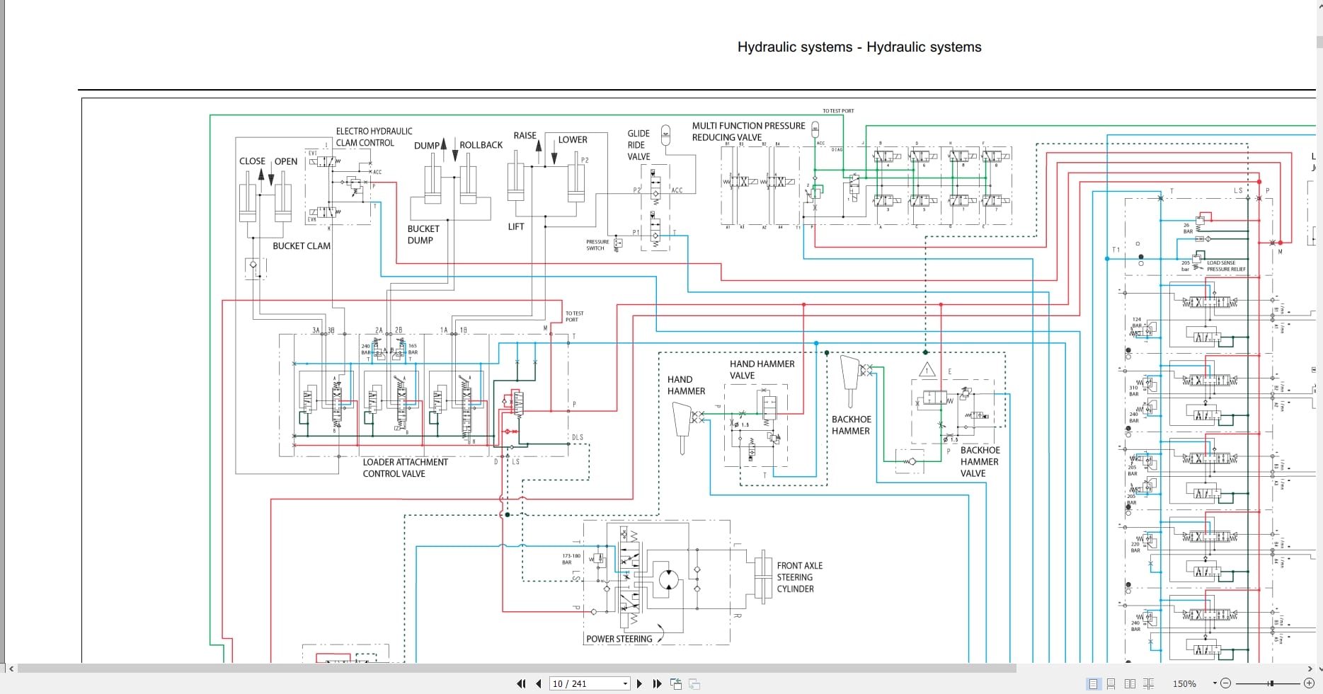The width and height of the screenshot is (1323, 694).
Task: Switch to continuous facing pages view
Action: pos(1148,683)
